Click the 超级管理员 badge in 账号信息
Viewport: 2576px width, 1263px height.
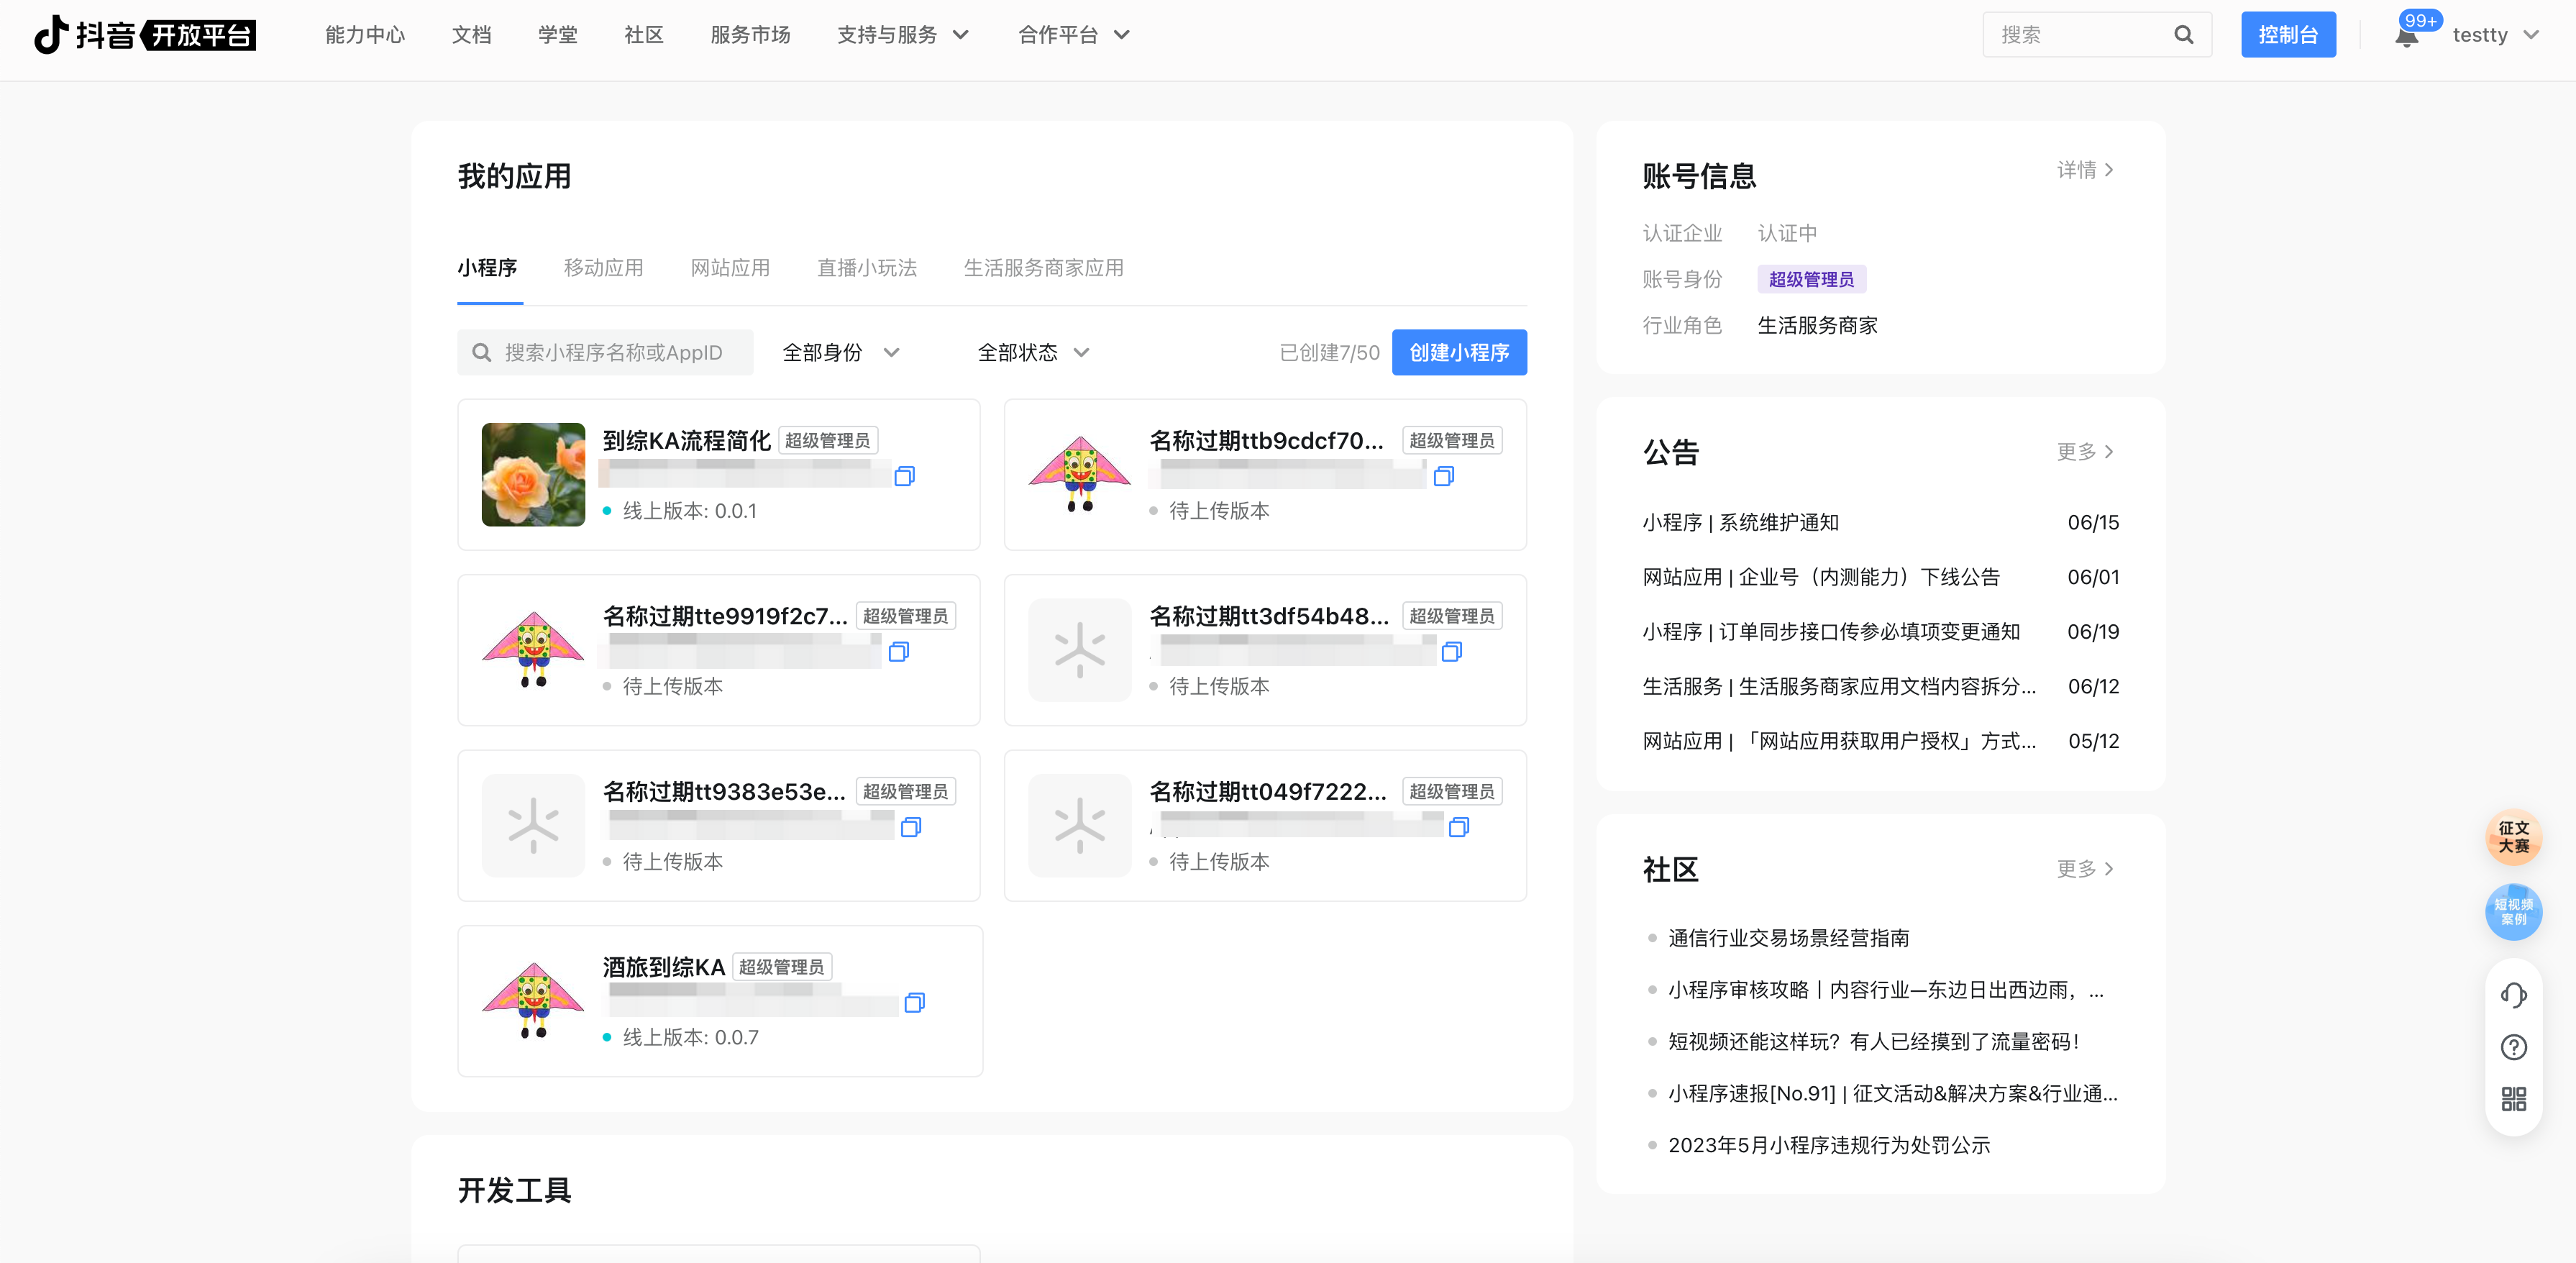pos(1811,280)
